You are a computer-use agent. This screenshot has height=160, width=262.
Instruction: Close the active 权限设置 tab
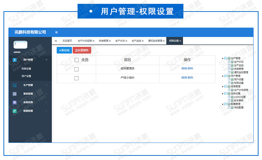click(180, 41)
